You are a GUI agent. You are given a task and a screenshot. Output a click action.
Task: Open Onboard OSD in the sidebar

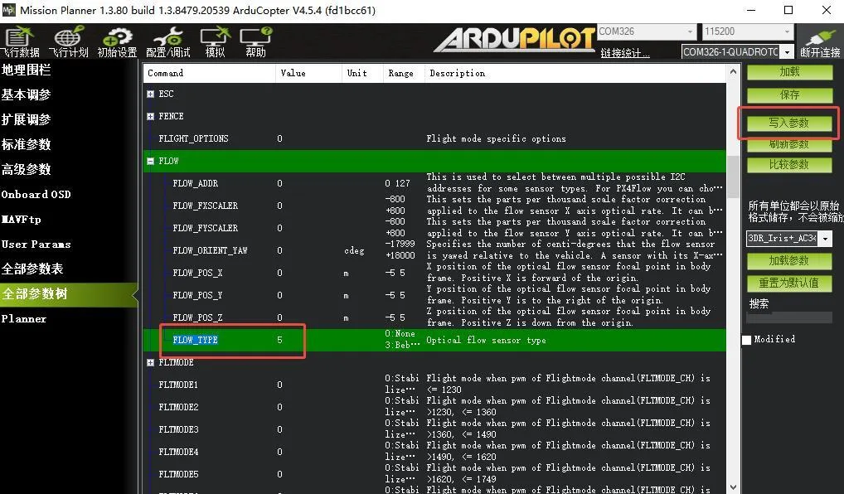(x=36, y=194)
